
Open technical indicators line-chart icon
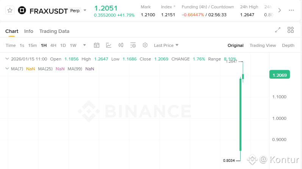(x=109, y=45)
